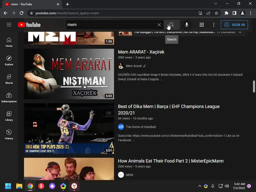Open Shorts in the sidebar
The image size is (256, 192).
[9, 79]
